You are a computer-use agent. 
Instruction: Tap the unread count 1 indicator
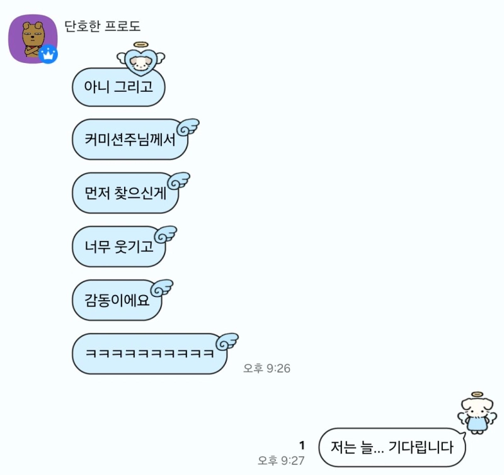coord(302,445)
